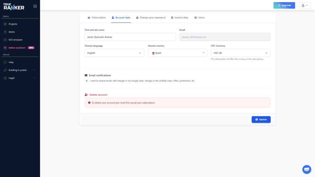
Task: Click the First and last name field
Action: tap(130, 37)
